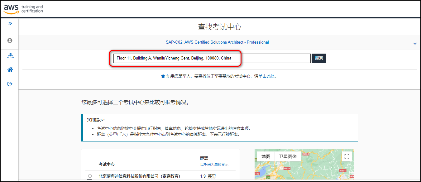Click the map thumbnail area

[x=304, y=164]
